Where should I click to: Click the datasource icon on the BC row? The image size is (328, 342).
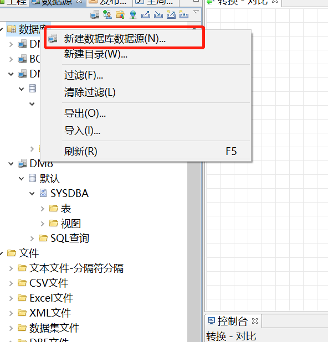pos(22,59)
